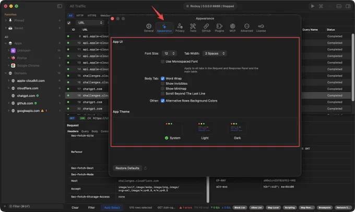Select chatgpt.com in Domains list

[26, 96]
